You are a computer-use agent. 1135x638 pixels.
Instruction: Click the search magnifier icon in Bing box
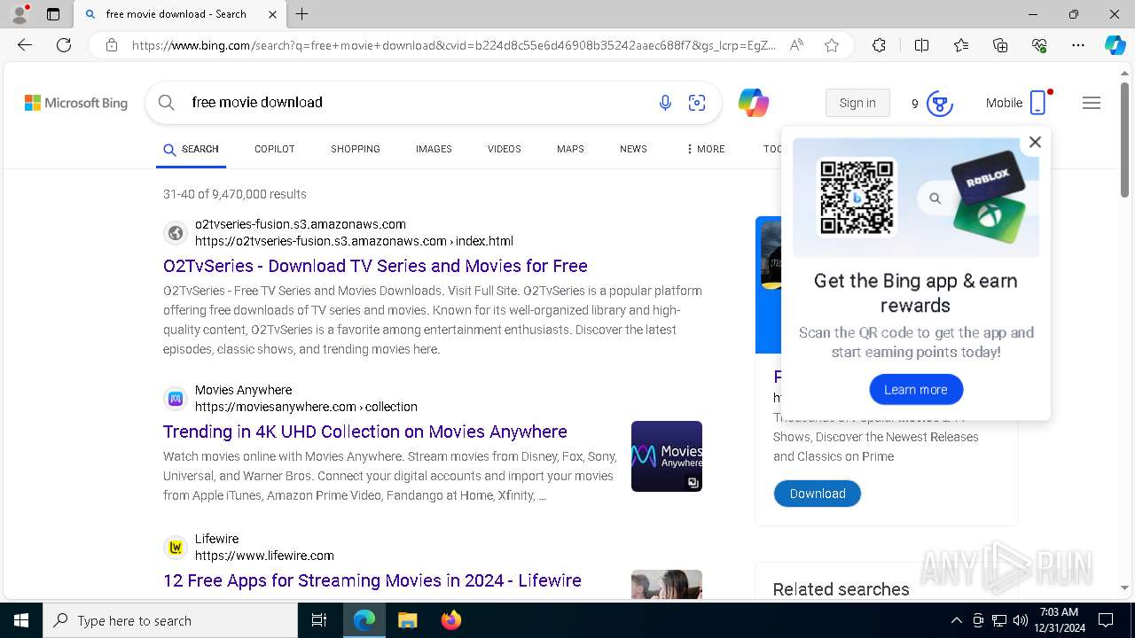tap(166, 103)
